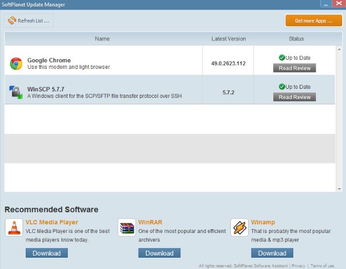Click the list scrollbar down arrow

click(x=339, y=189)
